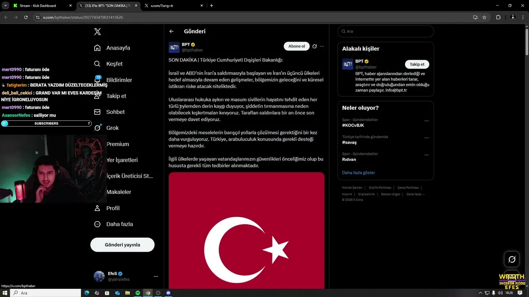
Task: Click Takip et button for BPT
Action: tap(417, 64)
